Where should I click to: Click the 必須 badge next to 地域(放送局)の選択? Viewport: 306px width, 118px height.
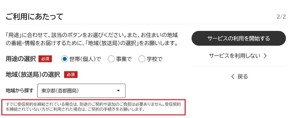click(71, 75)
